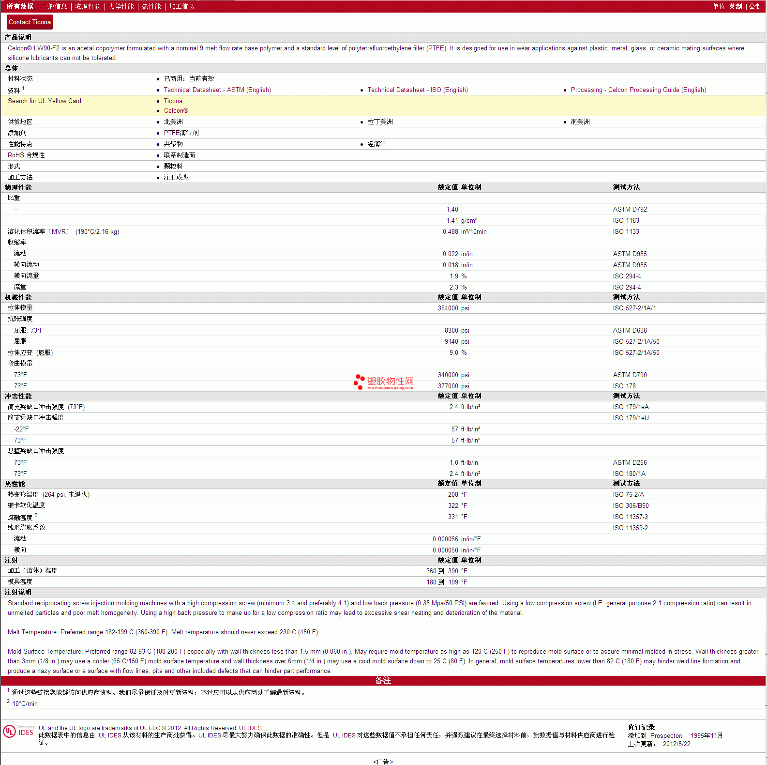Select the ISO 11359-2 test method text
Image resolution: width=767 pixels, height=765 pixels.
coord(630,528)
